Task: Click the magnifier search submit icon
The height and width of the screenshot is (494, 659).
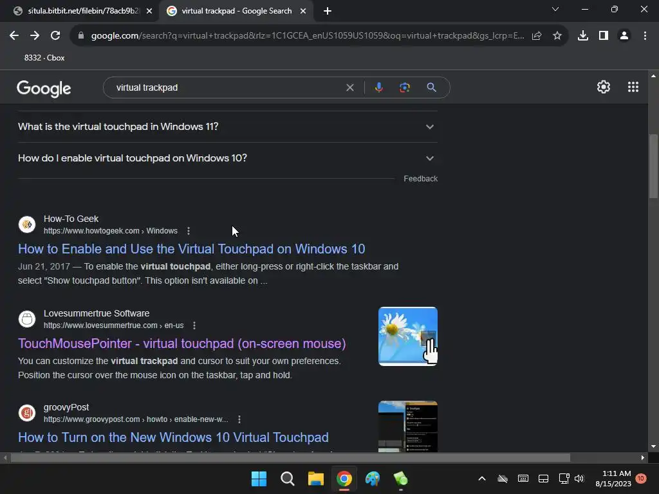Action: pos(431,87)
